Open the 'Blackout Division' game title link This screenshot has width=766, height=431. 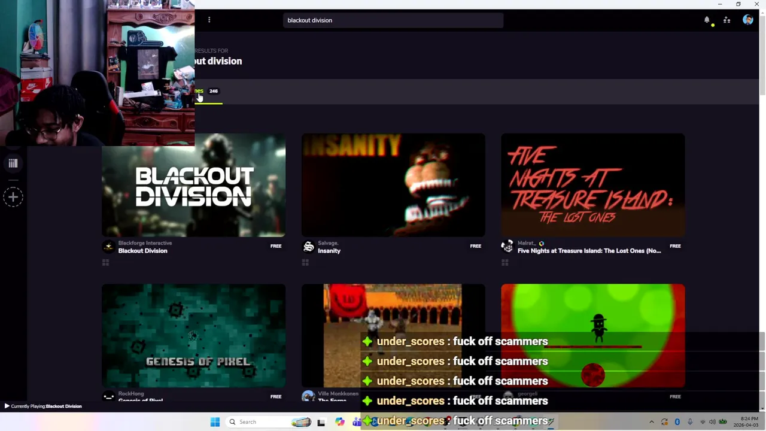142,251
